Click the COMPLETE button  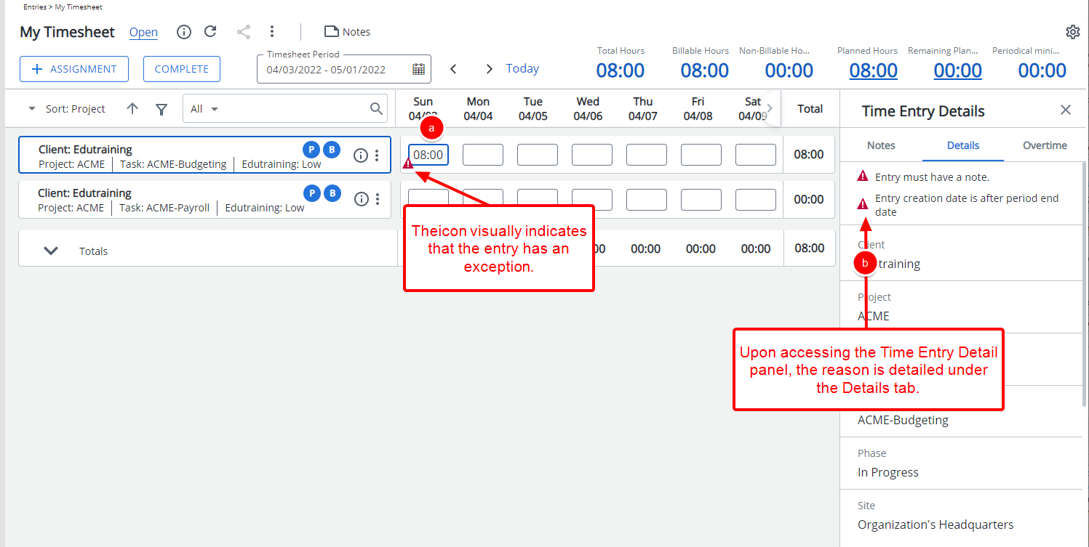pos(182,69)
